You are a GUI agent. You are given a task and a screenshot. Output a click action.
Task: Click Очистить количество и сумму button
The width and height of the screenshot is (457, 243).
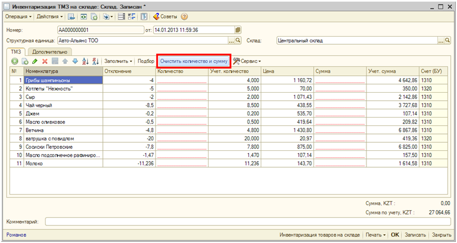click(x=193, y=61)
